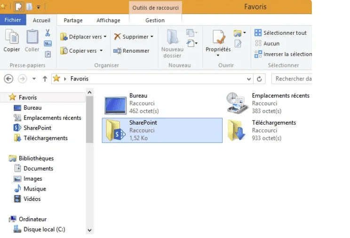Click the Copier icon in Presse-papiers
Screen dimensions: 350x238
pos(12,37)
